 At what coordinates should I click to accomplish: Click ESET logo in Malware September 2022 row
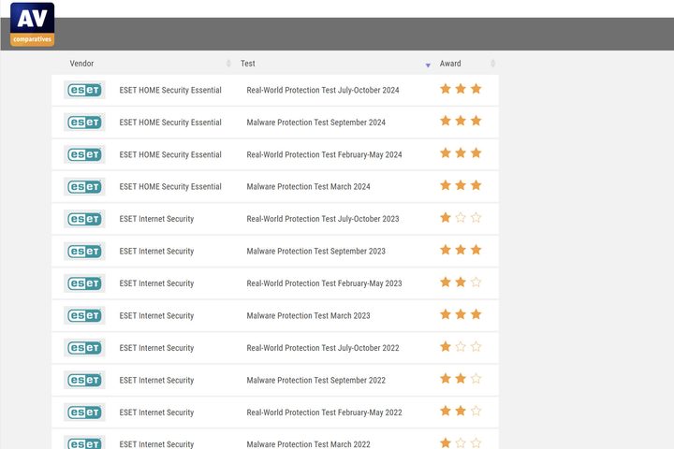tap(84, 380)
